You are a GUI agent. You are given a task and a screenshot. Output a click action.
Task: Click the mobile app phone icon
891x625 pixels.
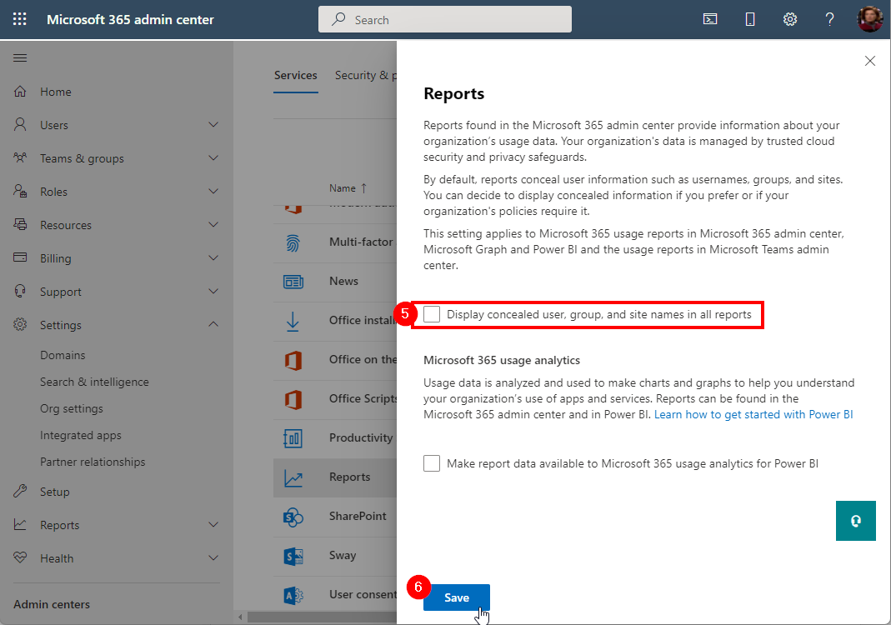[750, 19]
